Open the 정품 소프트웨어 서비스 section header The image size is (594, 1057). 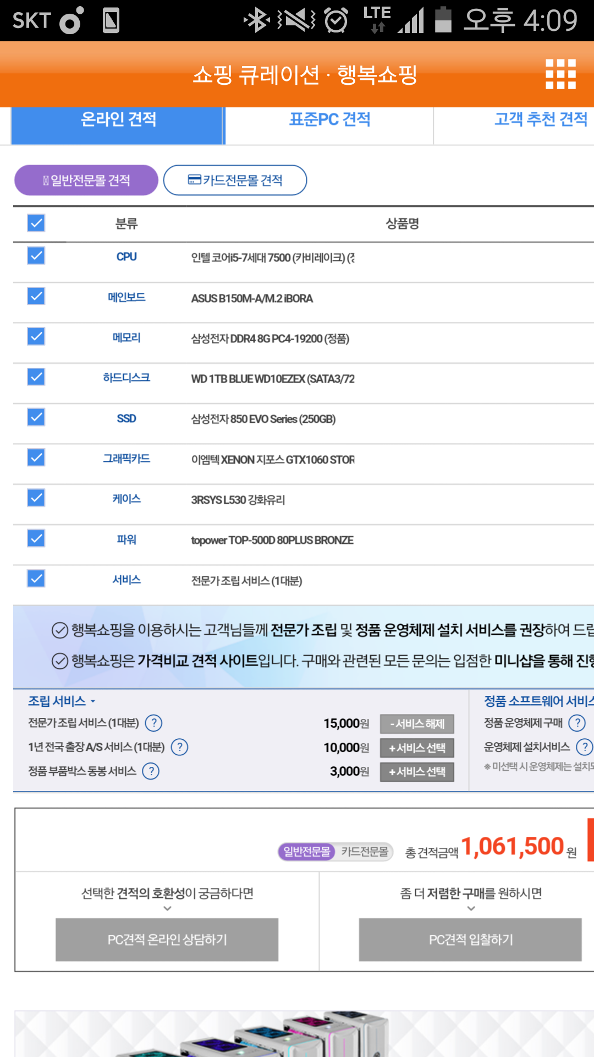pos(538,701)
